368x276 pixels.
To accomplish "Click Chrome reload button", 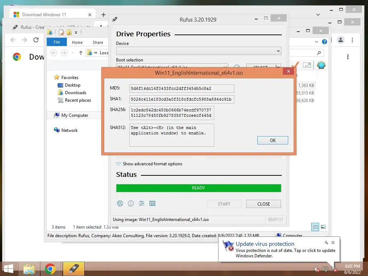I will [36, 40].
